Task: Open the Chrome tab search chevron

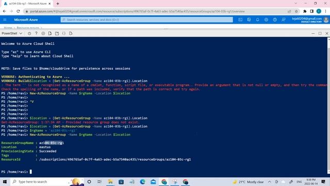Action: (295, 4)
